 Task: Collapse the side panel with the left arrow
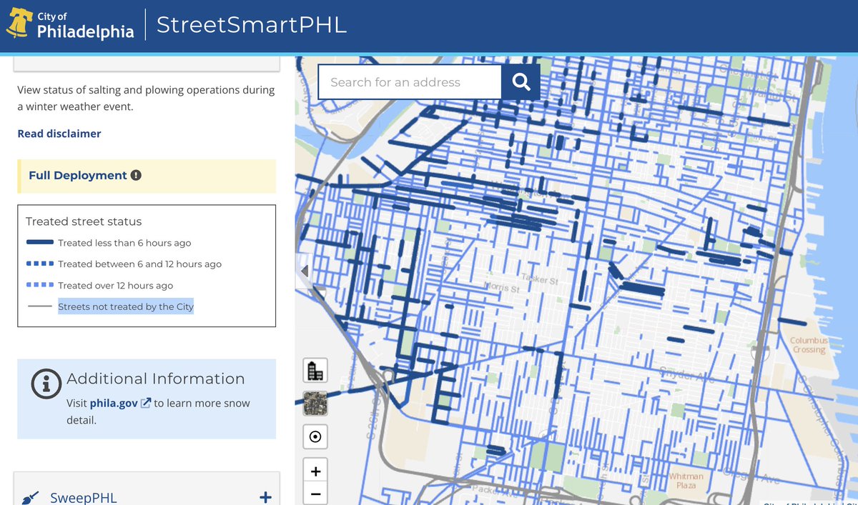(x=305, y=271)
